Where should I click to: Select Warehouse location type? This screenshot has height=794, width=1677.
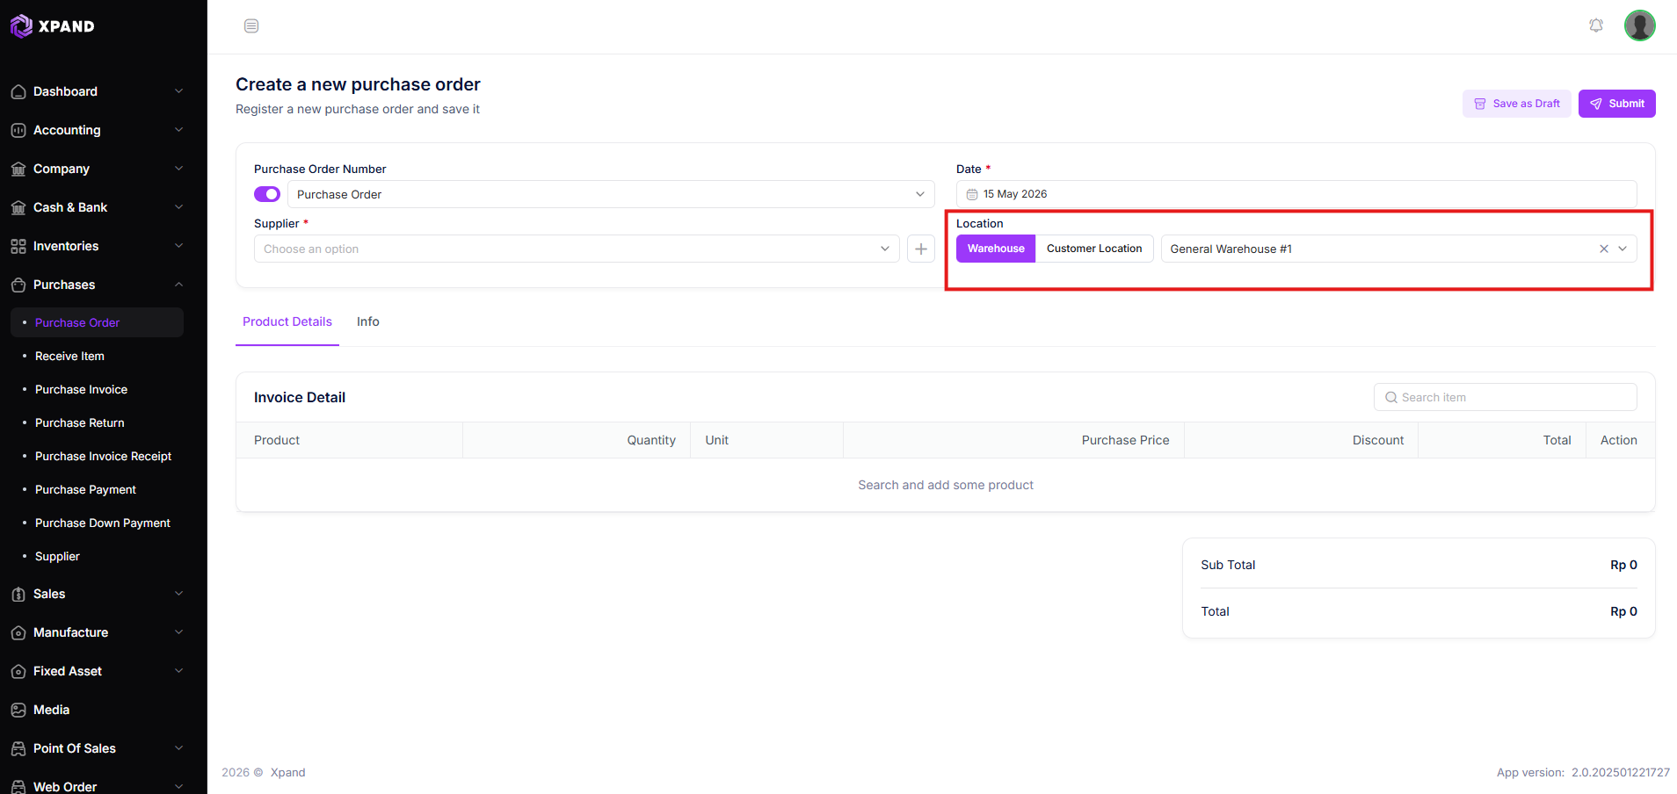(x=996, y=249)
